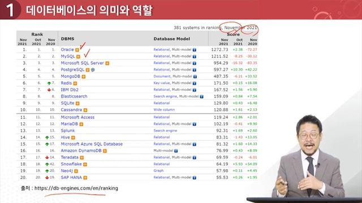The width and height of the screenshot is (362, 203).
Task: Click MongoDB's Document model link
Action: 162,76
